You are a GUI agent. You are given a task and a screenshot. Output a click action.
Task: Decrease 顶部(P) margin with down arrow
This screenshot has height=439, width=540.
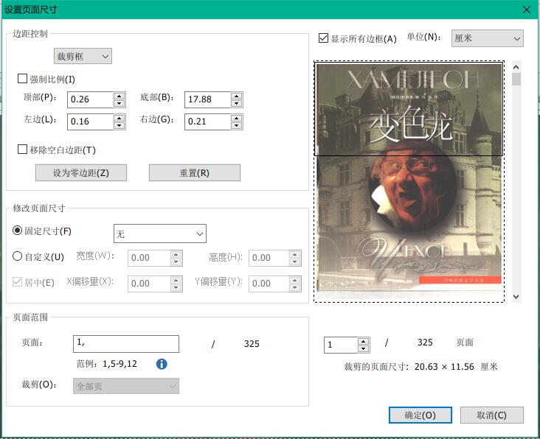click(120, 103)
